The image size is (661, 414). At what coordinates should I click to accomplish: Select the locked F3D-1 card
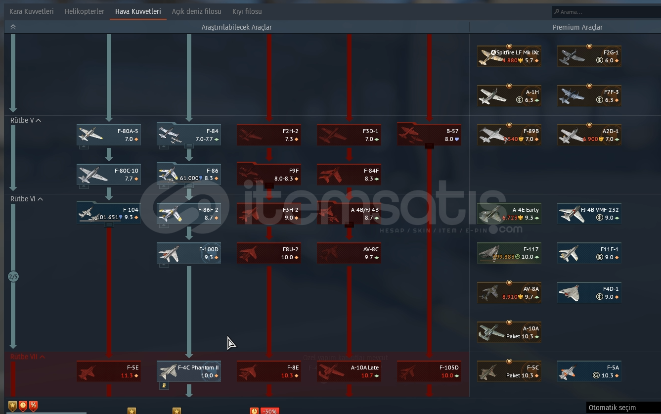(x=349, y=135)
